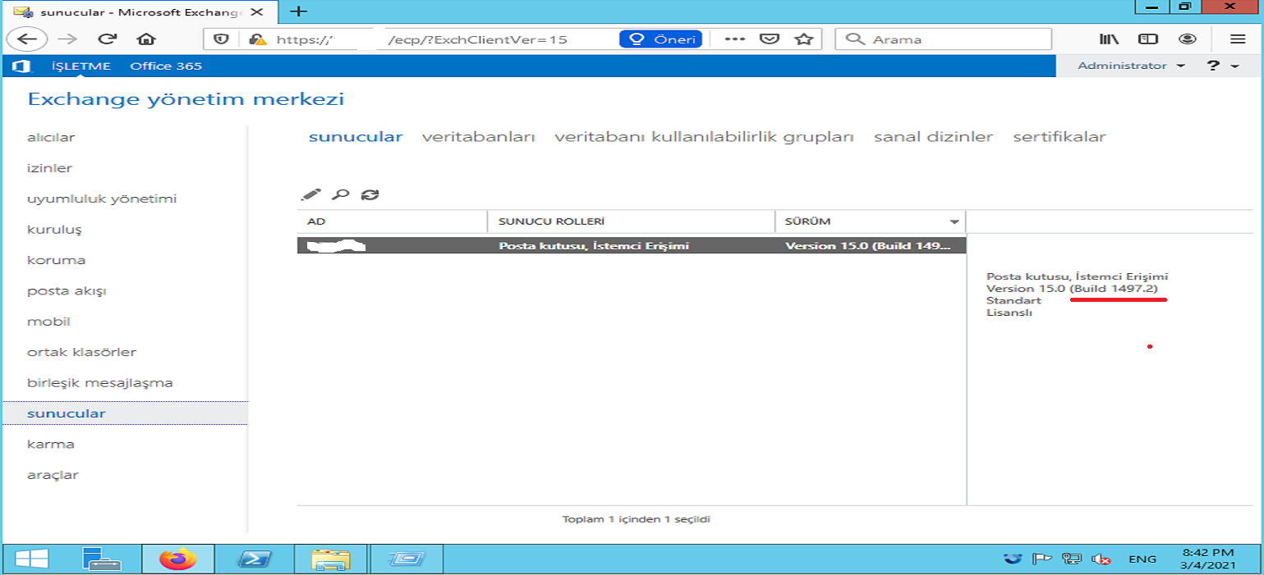Screen dimensions: 1264x575
Task: Open File Explorer from the taskbar
Action: click(330, 559)
